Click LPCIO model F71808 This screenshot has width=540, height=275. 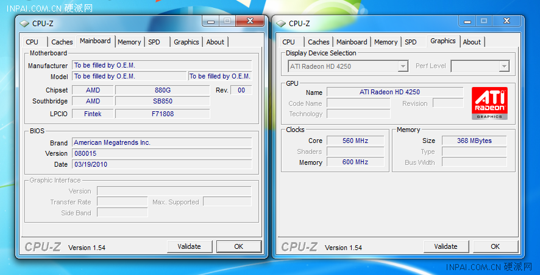point(163,114)
